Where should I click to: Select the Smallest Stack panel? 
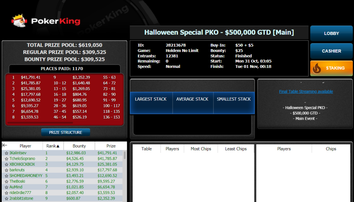(234, 103)
